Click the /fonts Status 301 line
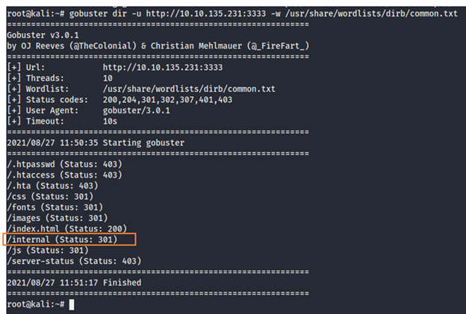The image size is (466, 314). (x=55, y=207)
